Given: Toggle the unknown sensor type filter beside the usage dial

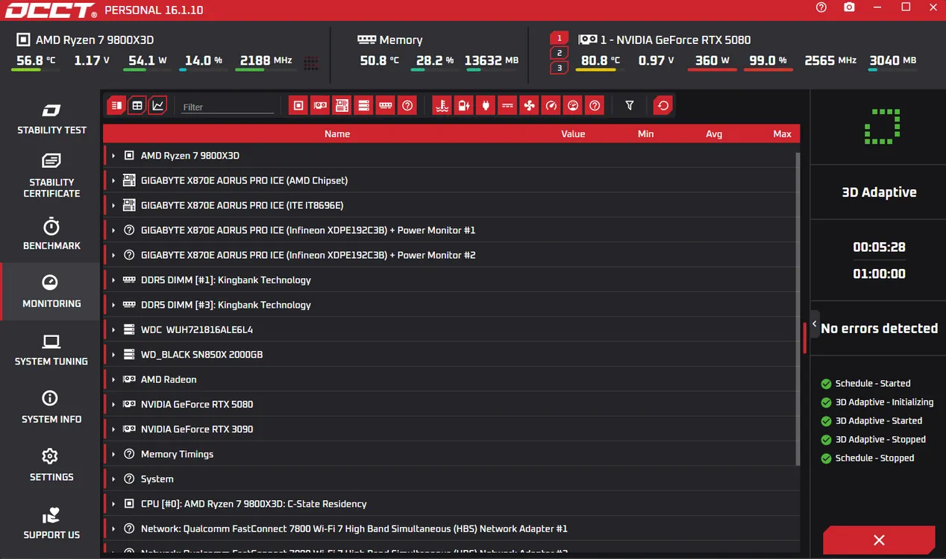Looking at the screenshot, I should (x=594, y=106).
